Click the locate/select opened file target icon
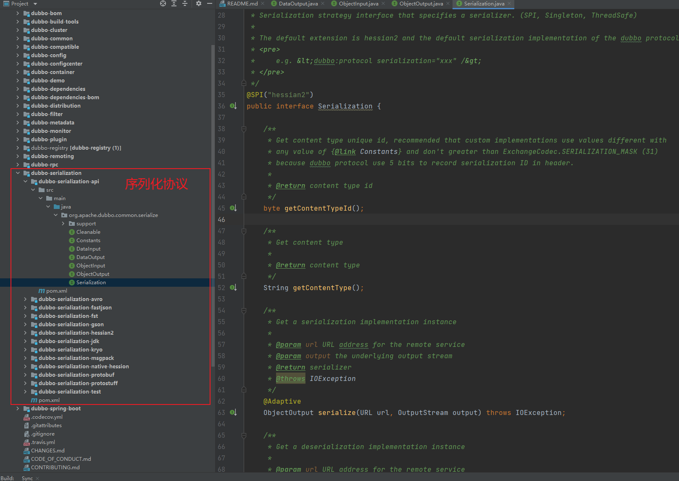 pyautogui.click(x=163, y=4)
